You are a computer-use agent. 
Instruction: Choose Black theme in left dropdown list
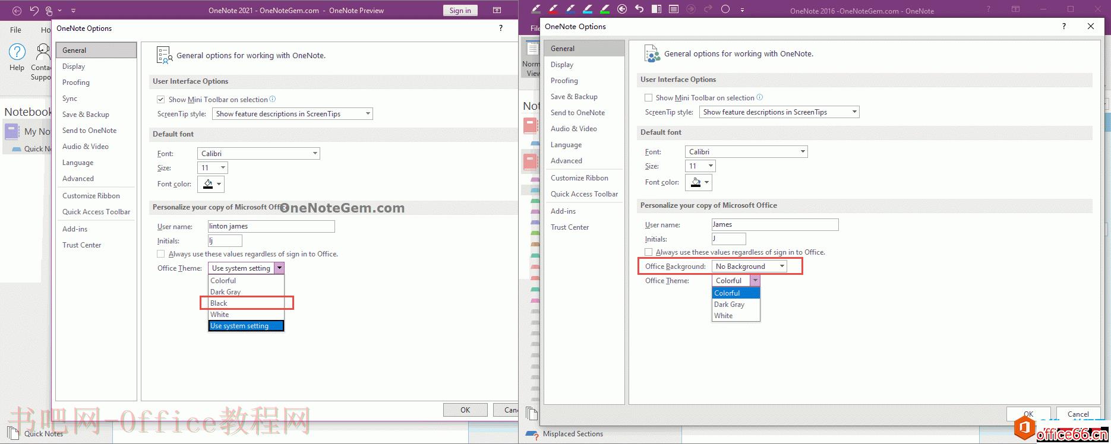pyautogui.click(x=246, y=303)
